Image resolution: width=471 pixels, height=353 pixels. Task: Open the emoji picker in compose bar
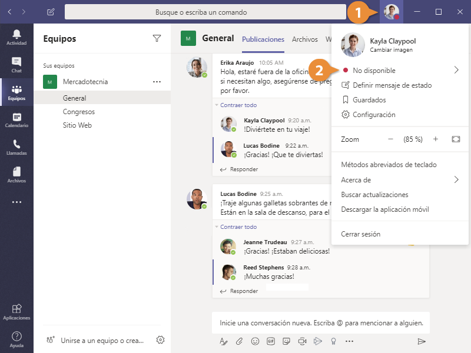[x=255, y=341]
